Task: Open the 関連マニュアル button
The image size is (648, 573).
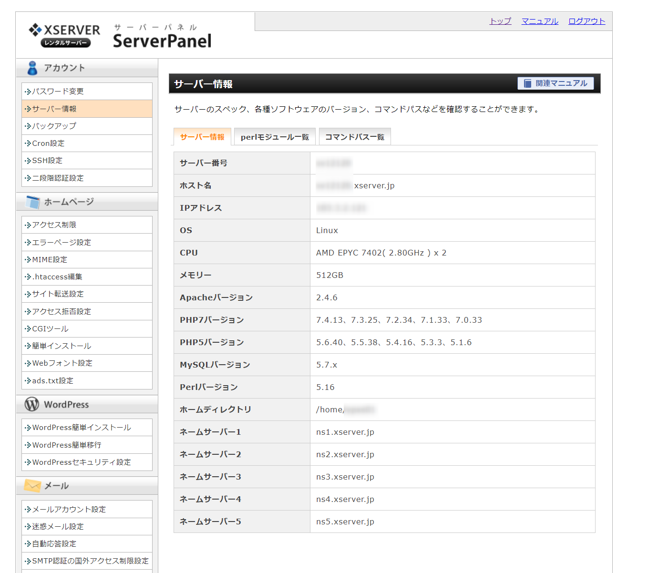Action: point(555,83)
